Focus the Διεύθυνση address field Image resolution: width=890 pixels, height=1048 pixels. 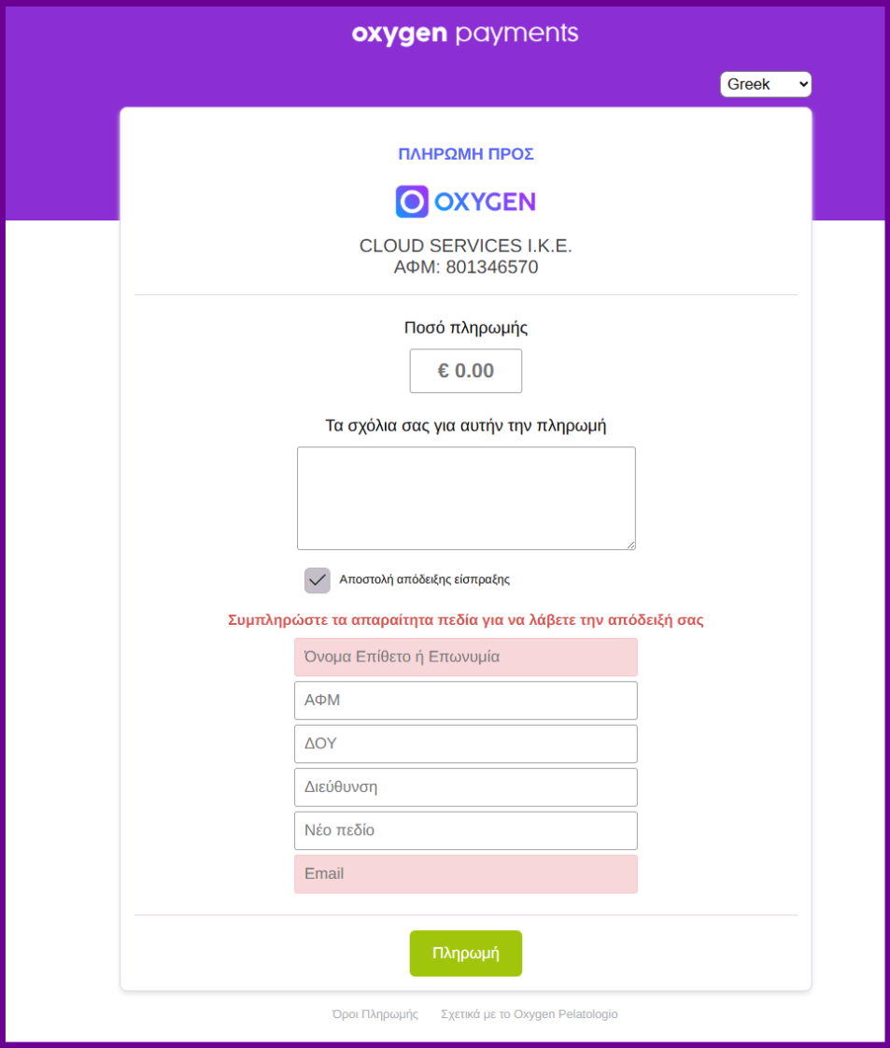466,787
